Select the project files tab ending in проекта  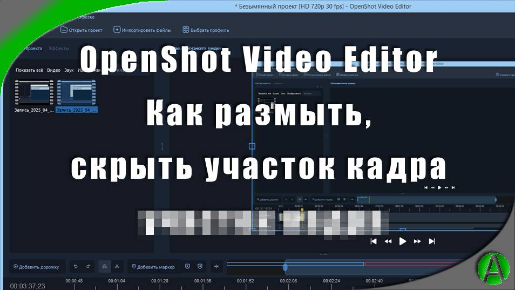tap(32, 48)
